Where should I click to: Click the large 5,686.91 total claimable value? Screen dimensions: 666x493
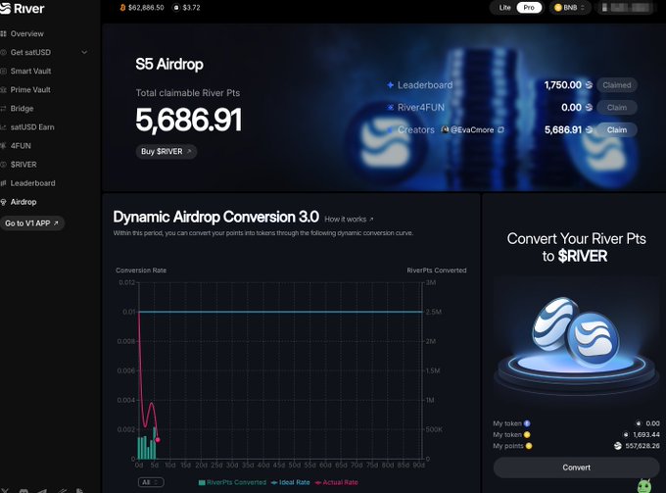click(x=189, y=120)
